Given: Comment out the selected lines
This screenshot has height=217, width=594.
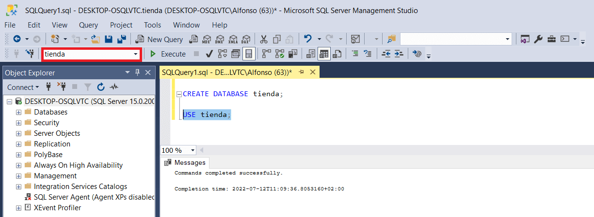Looking at the screenshot, I should click(x=355, y=54).
